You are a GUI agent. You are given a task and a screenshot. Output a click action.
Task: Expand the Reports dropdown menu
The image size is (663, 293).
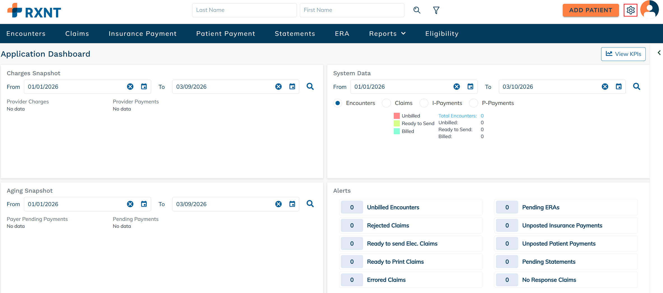point(387,34)
